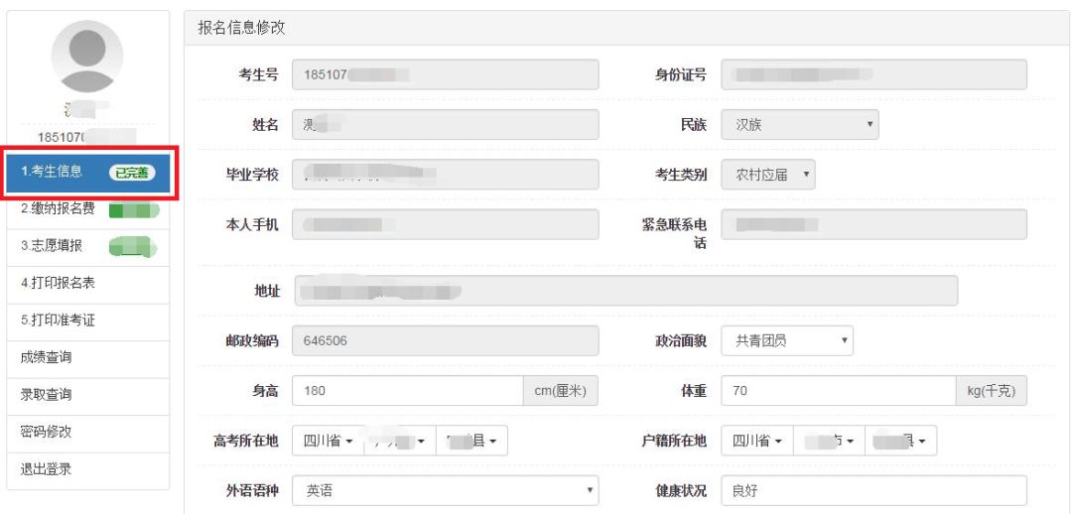Click the 健康状况 field showing 良好
This screenshot has width=1072, height=514.
(x=873, y=491)
